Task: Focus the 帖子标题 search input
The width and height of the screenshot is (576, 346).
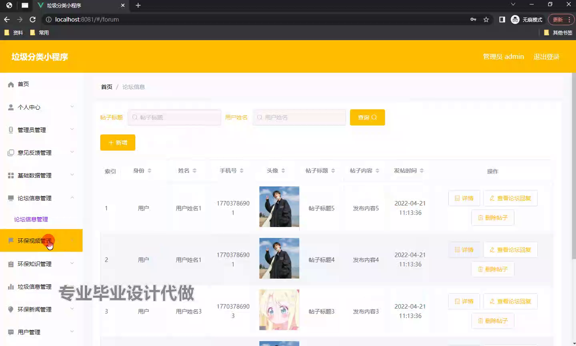Action: [174, 117]
